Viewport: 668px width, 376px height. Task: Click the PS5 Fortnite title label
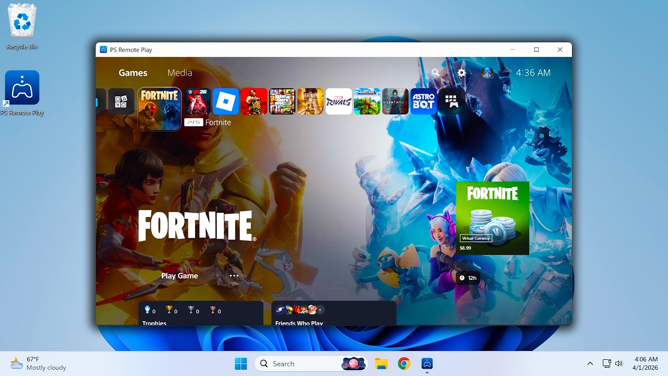pos(208,122)
